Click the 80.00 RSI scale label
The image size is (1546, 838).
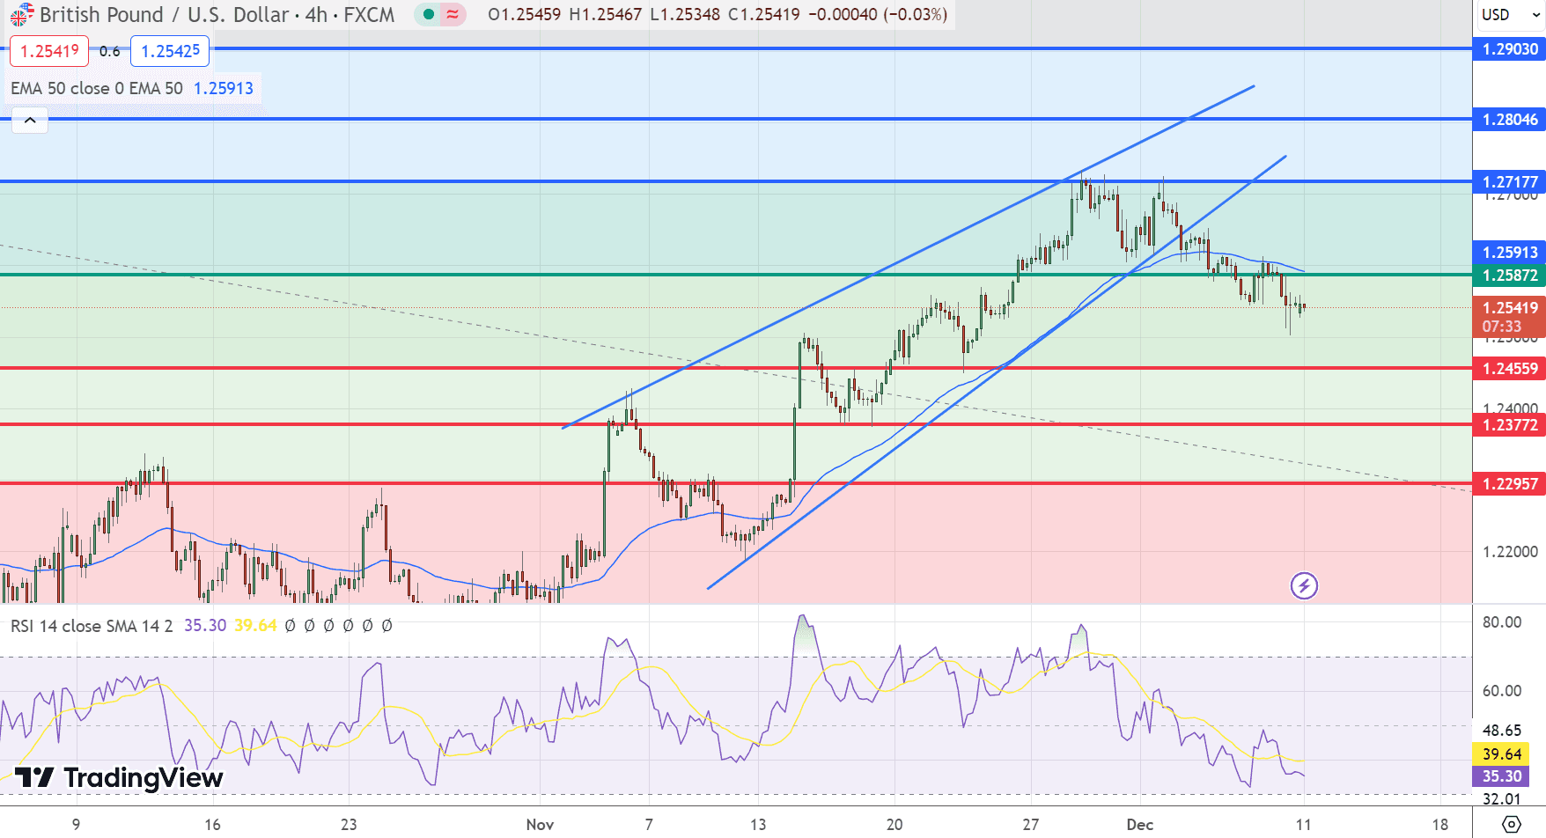click(x=1502, y=622)
